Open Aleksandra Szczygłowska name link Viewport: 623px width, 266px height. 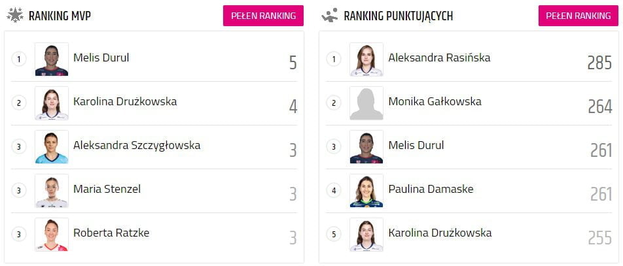(x=137, y=145)
